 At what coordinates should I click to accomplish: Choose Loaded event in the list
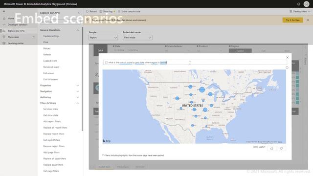point(50,61)
